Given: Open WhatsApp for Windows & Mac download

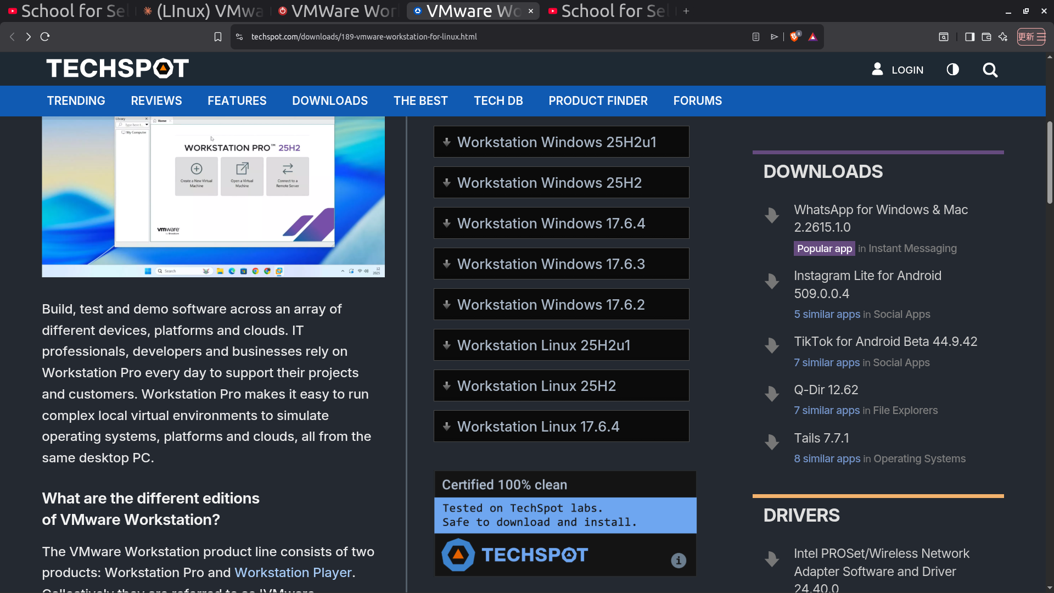Looking at the screenshot, I should 881,219.
